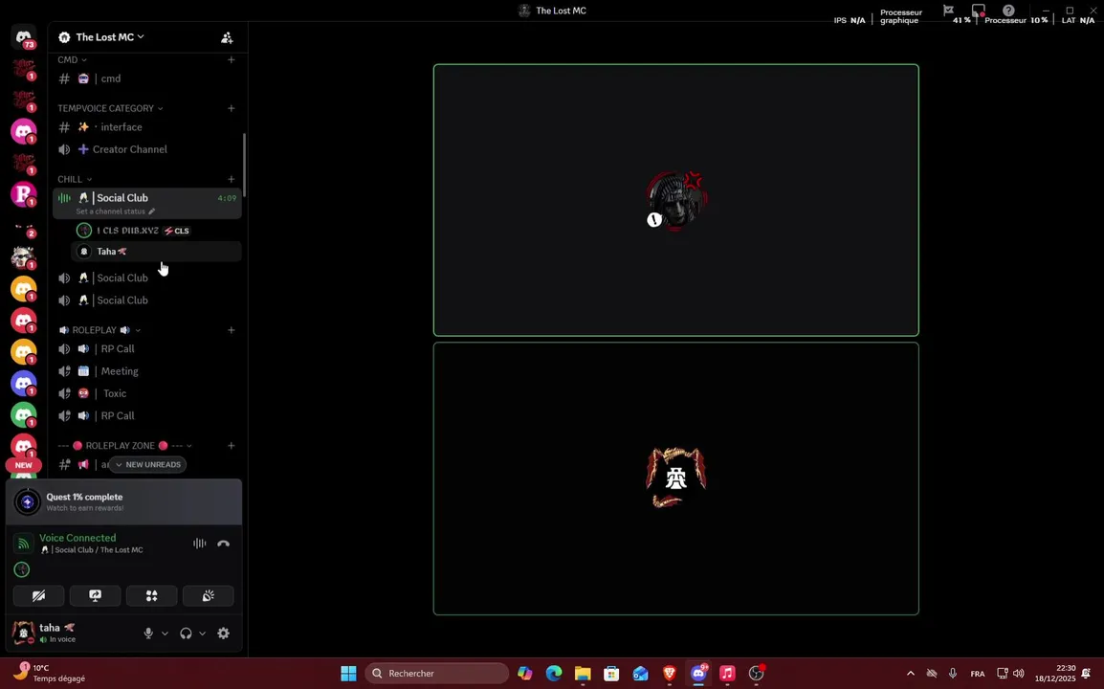Mute the microphone
1104x689 pixels.
148,633
